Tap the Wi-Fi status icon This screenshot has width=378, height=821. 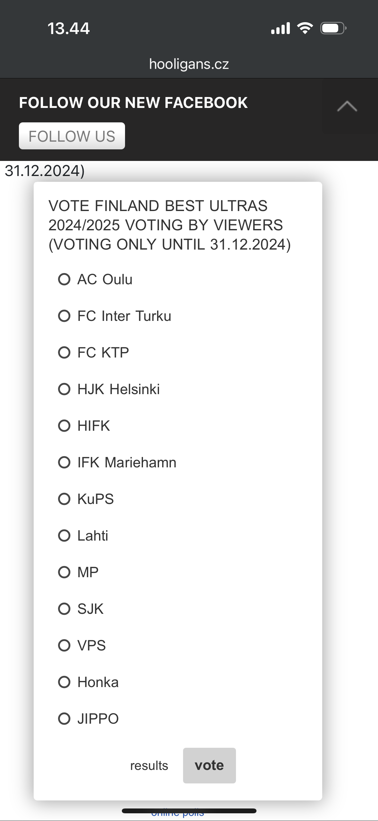[x=305, y=28]
